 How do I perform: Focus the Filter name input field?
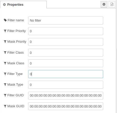(66, 21)
